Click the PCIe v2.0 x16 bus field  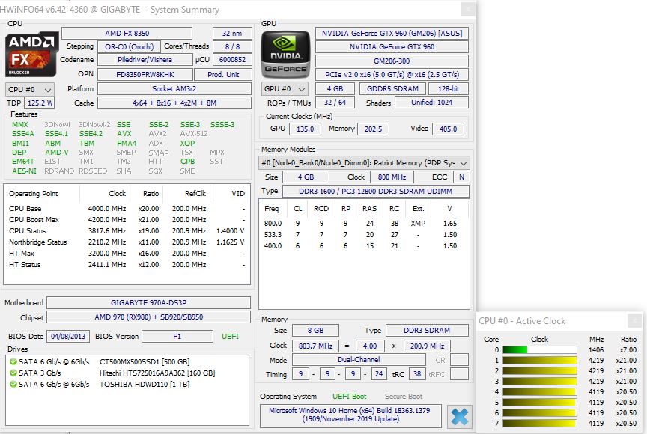tap(392, 75)
